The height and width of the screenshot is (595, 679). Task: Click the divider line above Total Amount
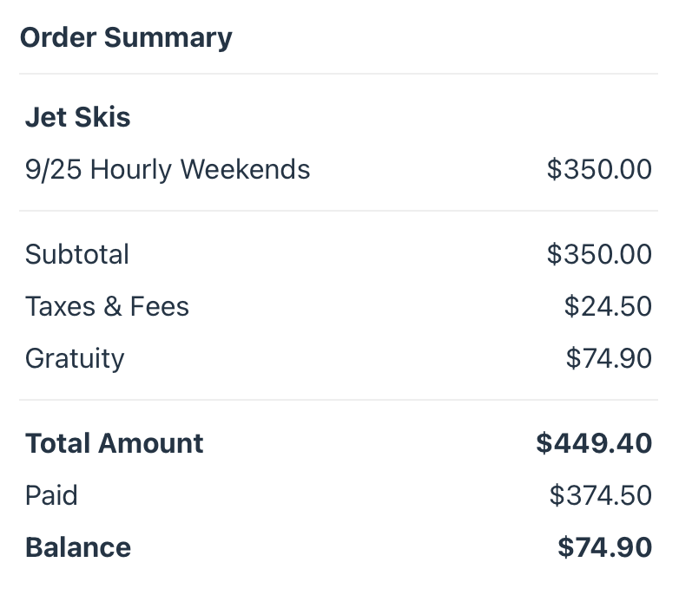pyautogui.click(x=339, y=400)
